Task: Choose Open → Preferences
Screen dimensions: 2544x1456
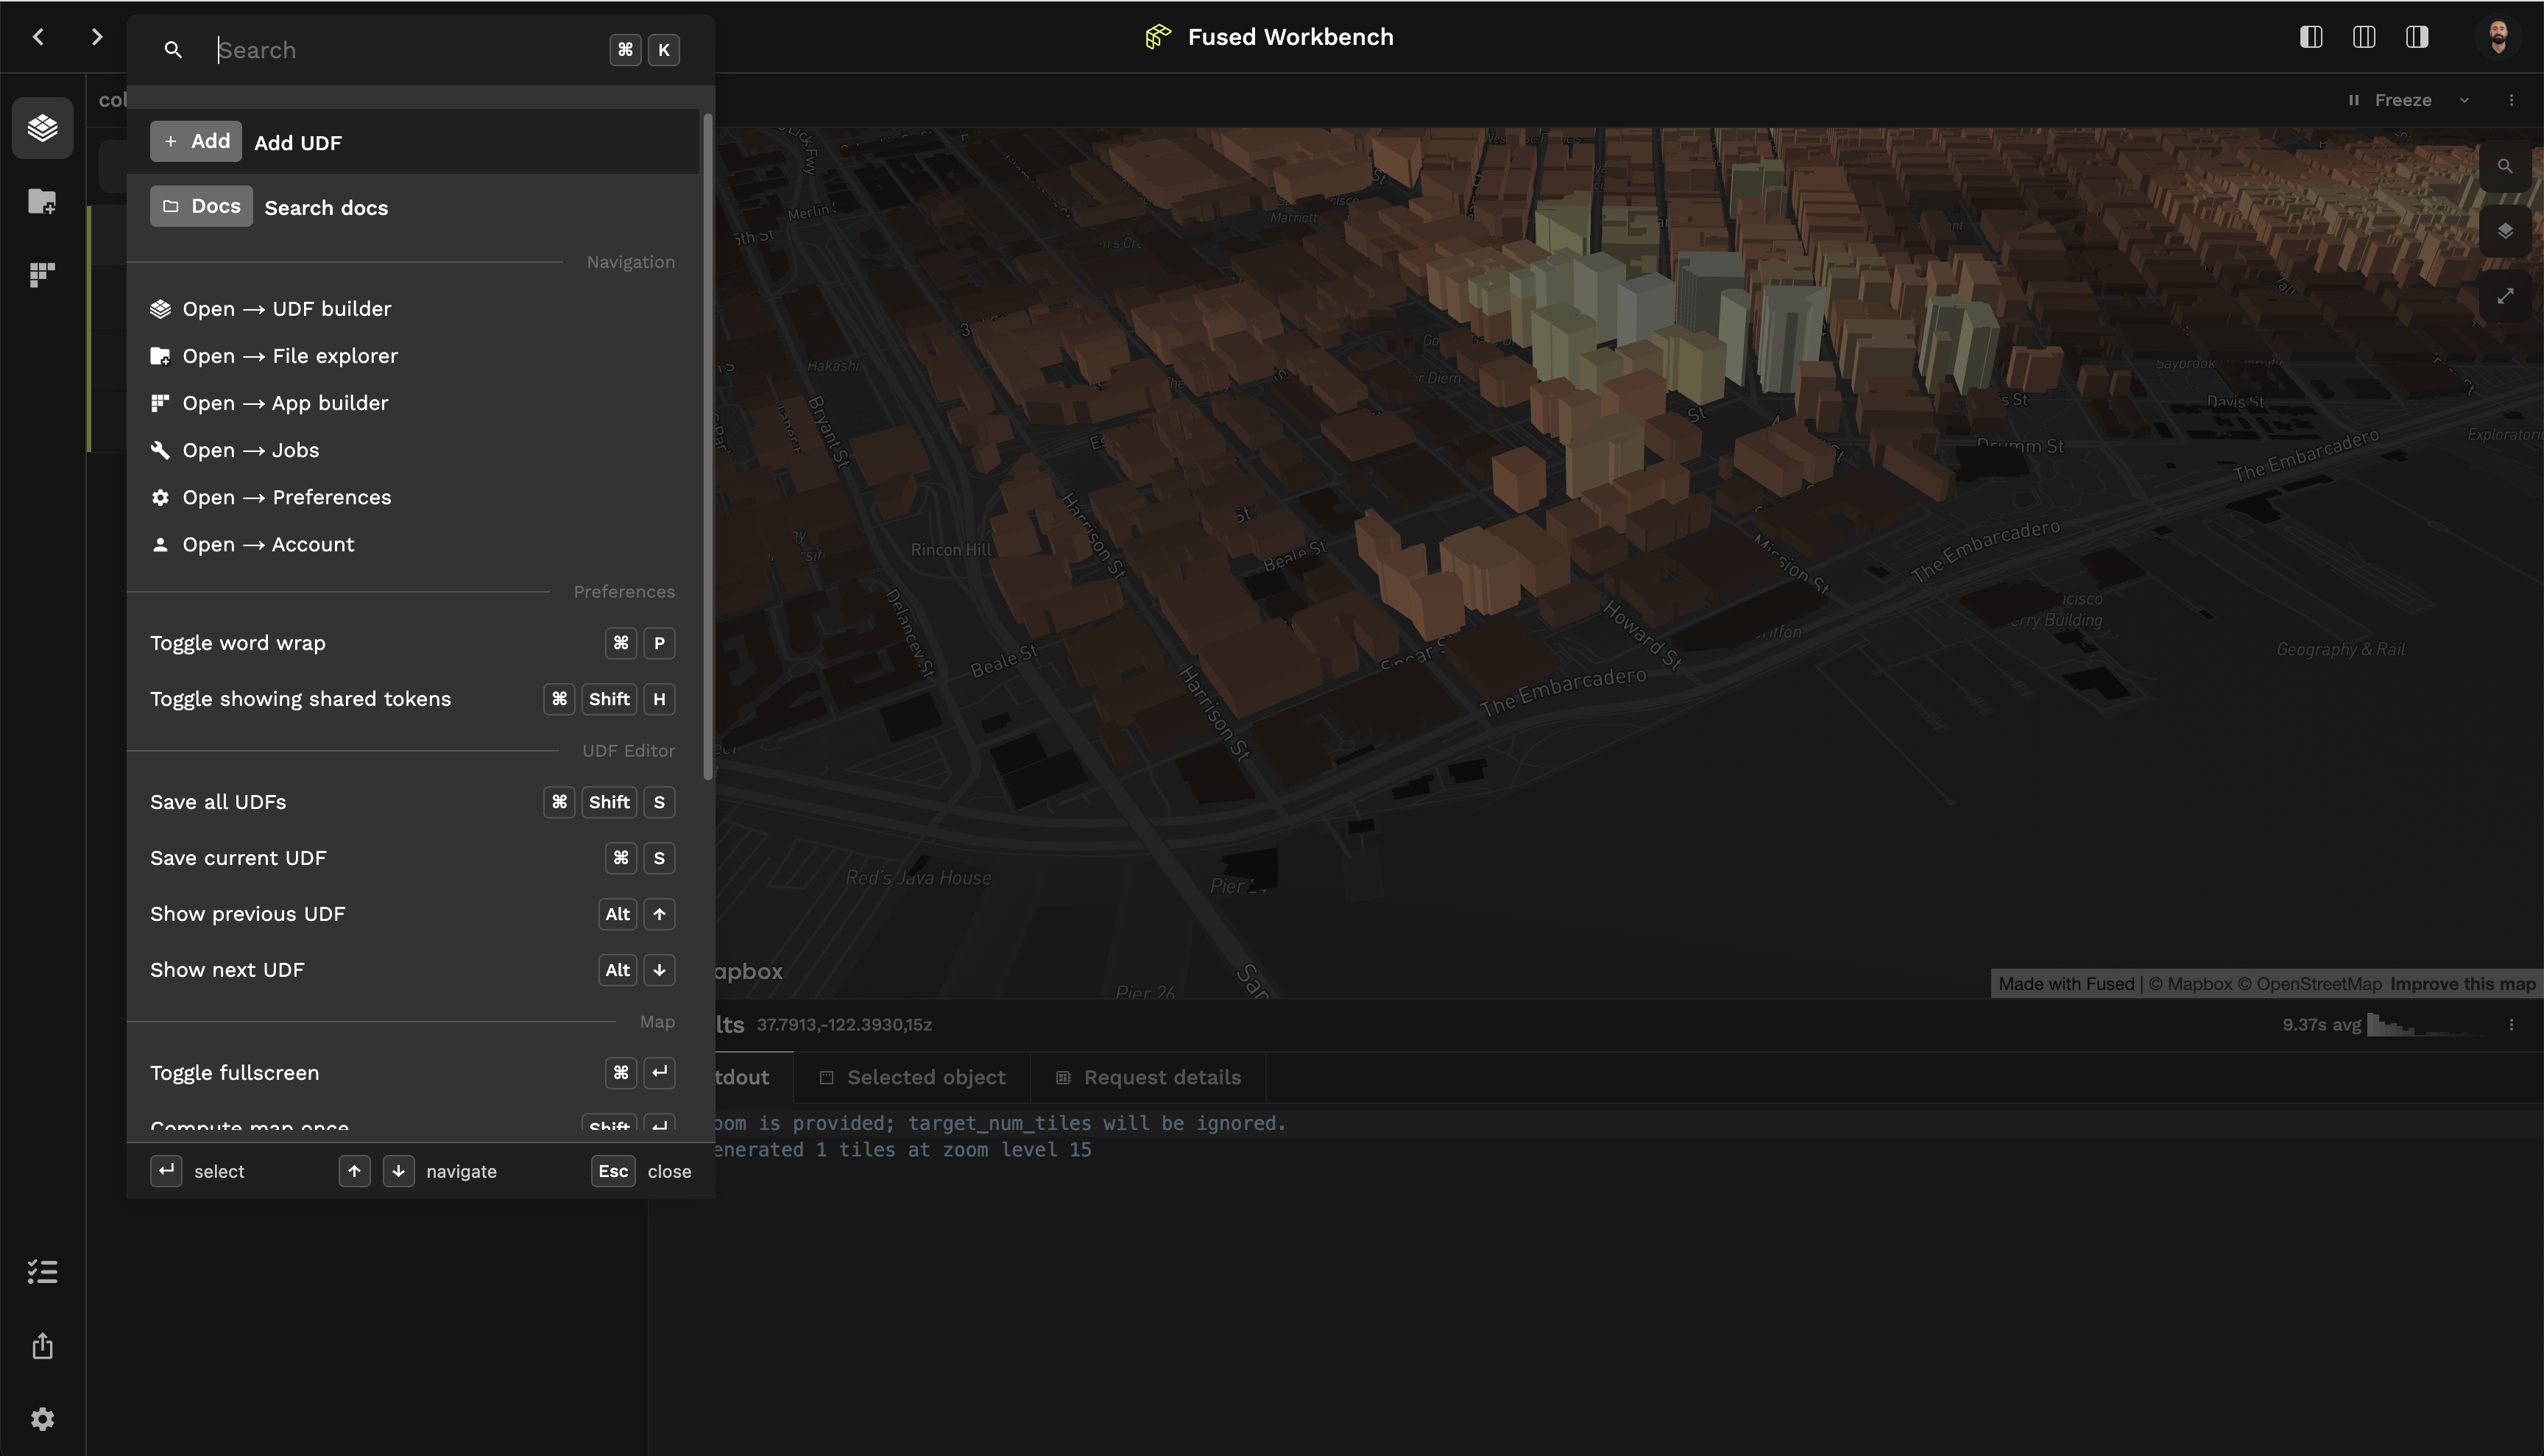Action: (x=413, y=497)
